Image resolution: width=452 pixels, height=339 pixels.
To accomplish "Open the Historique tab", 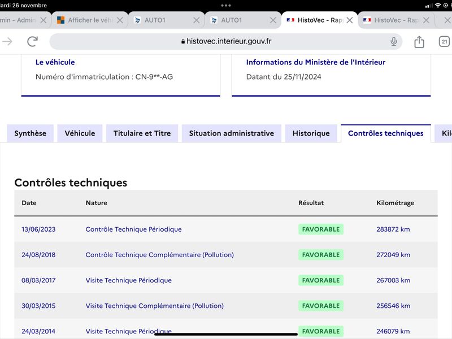I will pos(311,133).
